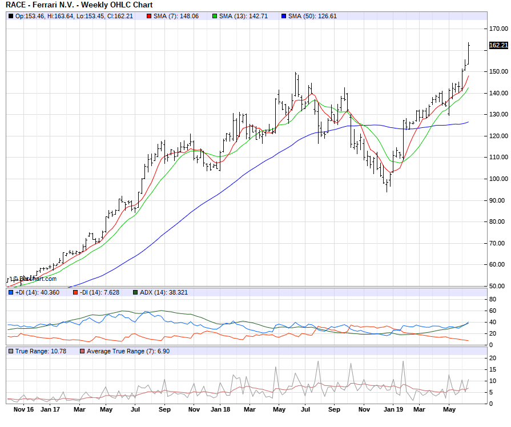
Task: Click the blue +DI (14) legend swatch
Action: (x=11, y=292)
